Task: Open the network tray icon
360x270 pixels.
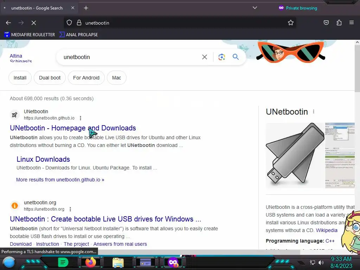Action: (x=313, y=262)
